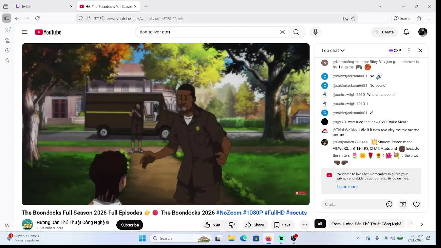The width and height of the screenshot is (441, 248).
Task: Open sidebar synced tabs icon
Action: (x=7, y=40)
